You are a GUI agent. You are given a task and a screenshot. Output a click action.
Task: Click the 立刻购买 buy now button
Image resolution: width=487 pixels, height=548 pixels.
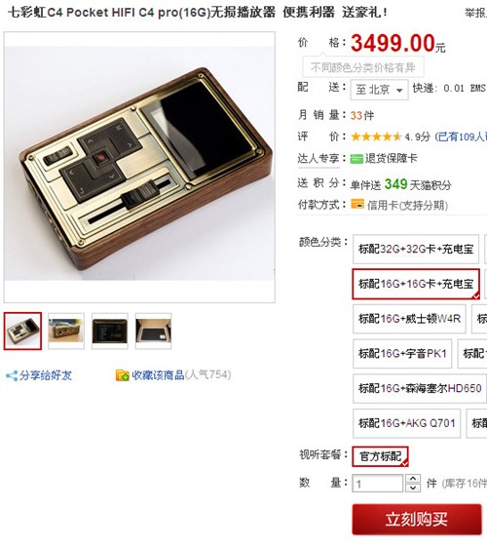tap(417, 520)
